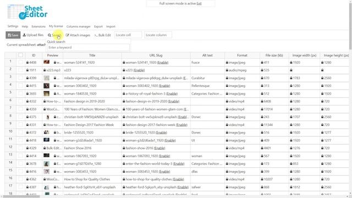Click lock icon beside ID 4408
352x198 pixels.
click(x=28, y=63)
